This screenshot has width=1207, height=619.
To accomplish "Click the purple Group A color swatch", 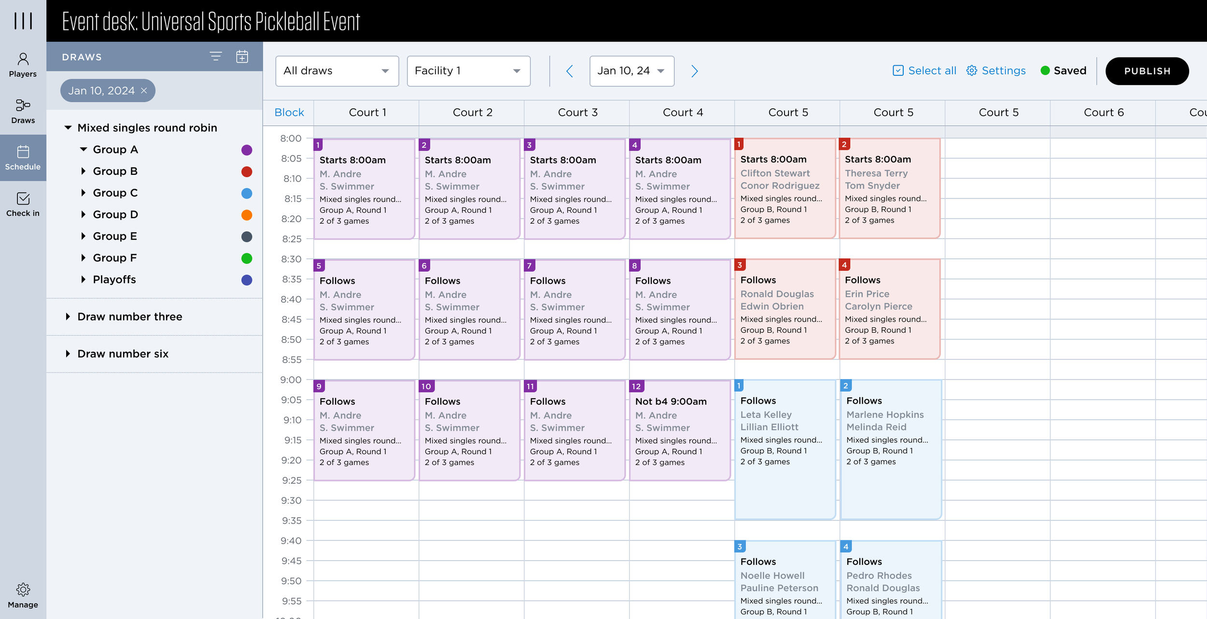I will pos(247,150).
